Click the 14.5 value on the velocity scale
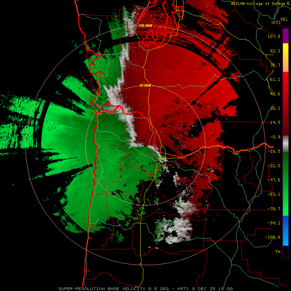This screenshot has height=291, width=291. coord(275,123)
